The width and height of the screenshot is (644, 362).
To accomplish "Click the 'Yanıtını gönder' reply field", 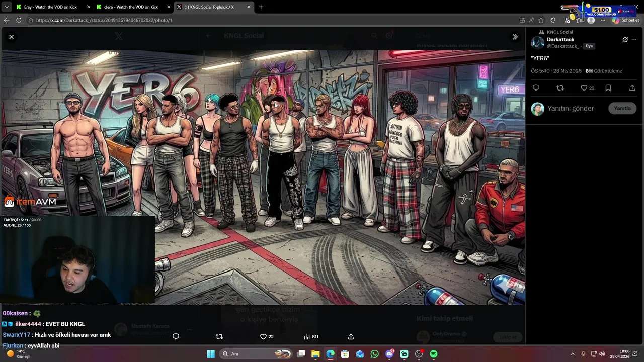I will click(571, 108).
